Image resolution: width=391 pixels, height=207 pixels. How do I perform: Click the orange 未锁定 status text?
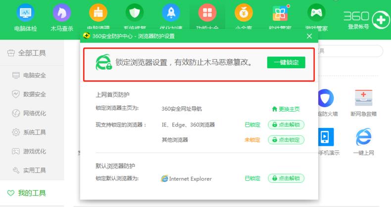click(252, 140)
